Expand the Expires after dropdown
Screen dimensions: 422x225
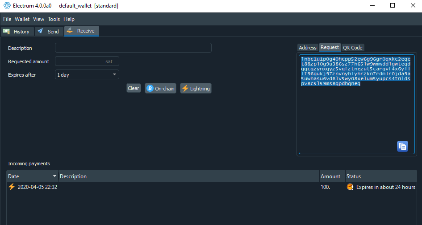87,75
